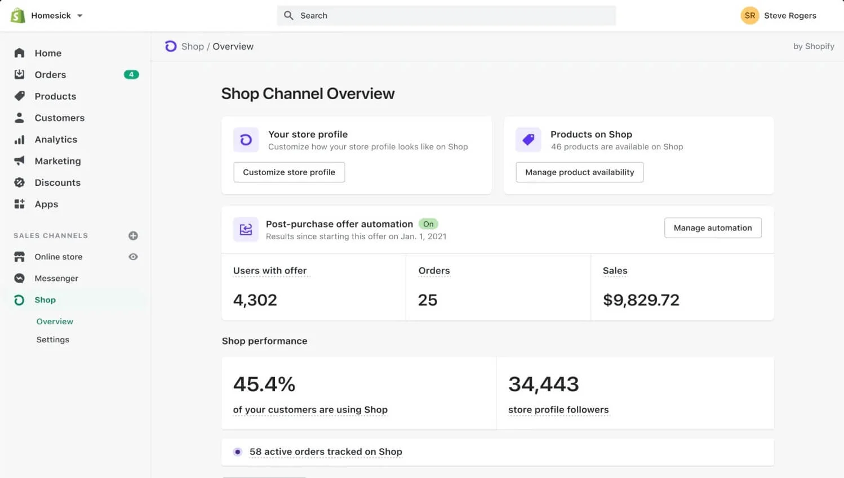
Task: Click 'store profile followers' label
Action: point(558,410)
